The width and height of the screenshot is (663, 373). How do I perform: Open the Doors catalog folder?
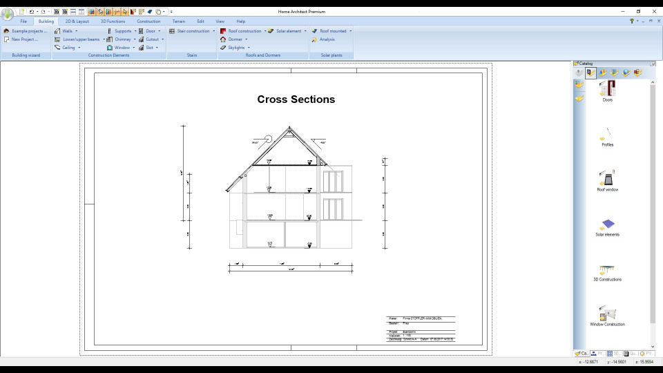(607, 91)
